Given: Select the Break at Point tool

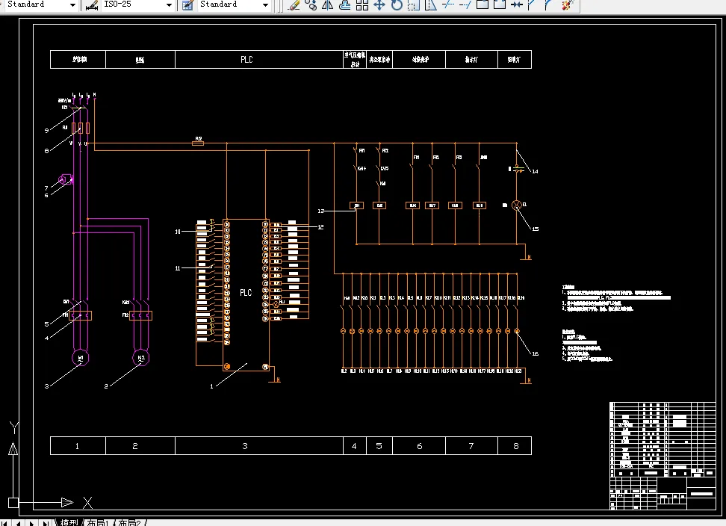Looking at the screenshot, I should 482,5.
